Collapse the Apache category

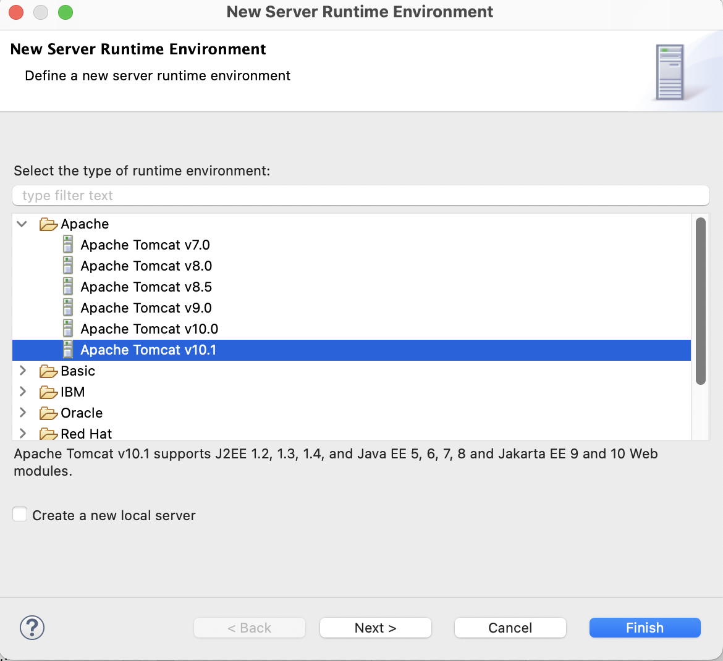[x=22, y=224]
